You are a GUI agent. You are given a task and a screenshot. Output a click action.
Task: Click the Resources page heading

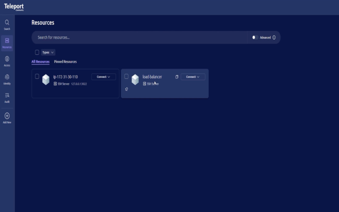(43, 23)
